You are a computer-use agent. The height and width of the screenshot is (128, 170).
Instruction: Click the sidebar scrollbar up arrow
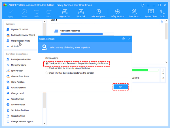44,22
